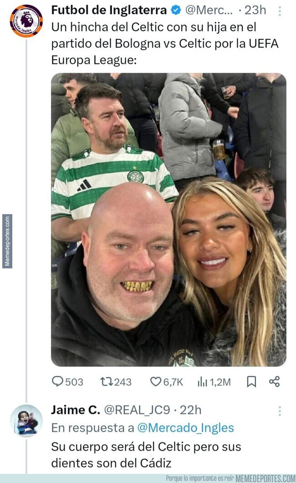Open the @REAL_JC9 handle
Image resolution: width=296 pixels, height=483 pixels.
point(137,410)
